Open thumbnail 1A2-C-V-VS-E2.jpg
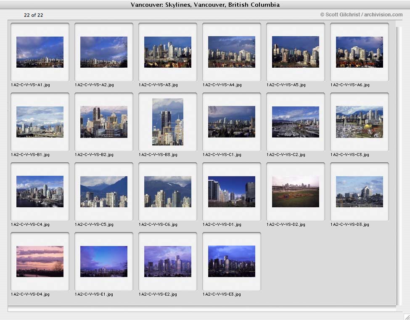The image size is (410, 320). pos(168,262)
